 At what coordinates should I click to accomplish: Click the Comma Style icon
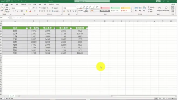pos(70,11)
